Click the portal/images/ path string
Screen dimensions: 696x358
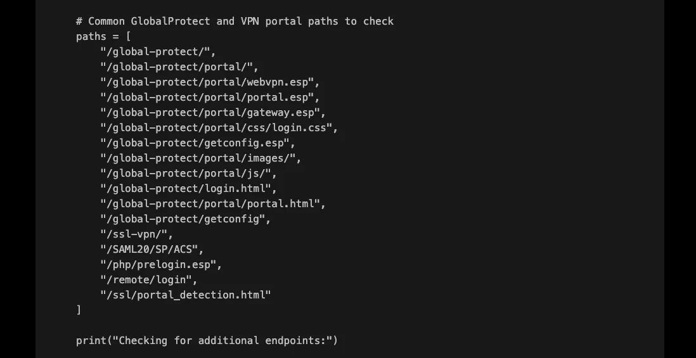[201, 158]
